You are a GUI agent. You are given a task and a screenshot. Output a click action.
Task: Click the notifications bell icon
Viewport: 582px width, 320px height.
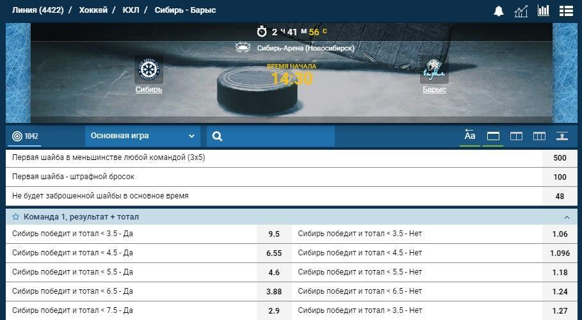tap(498, 11)
